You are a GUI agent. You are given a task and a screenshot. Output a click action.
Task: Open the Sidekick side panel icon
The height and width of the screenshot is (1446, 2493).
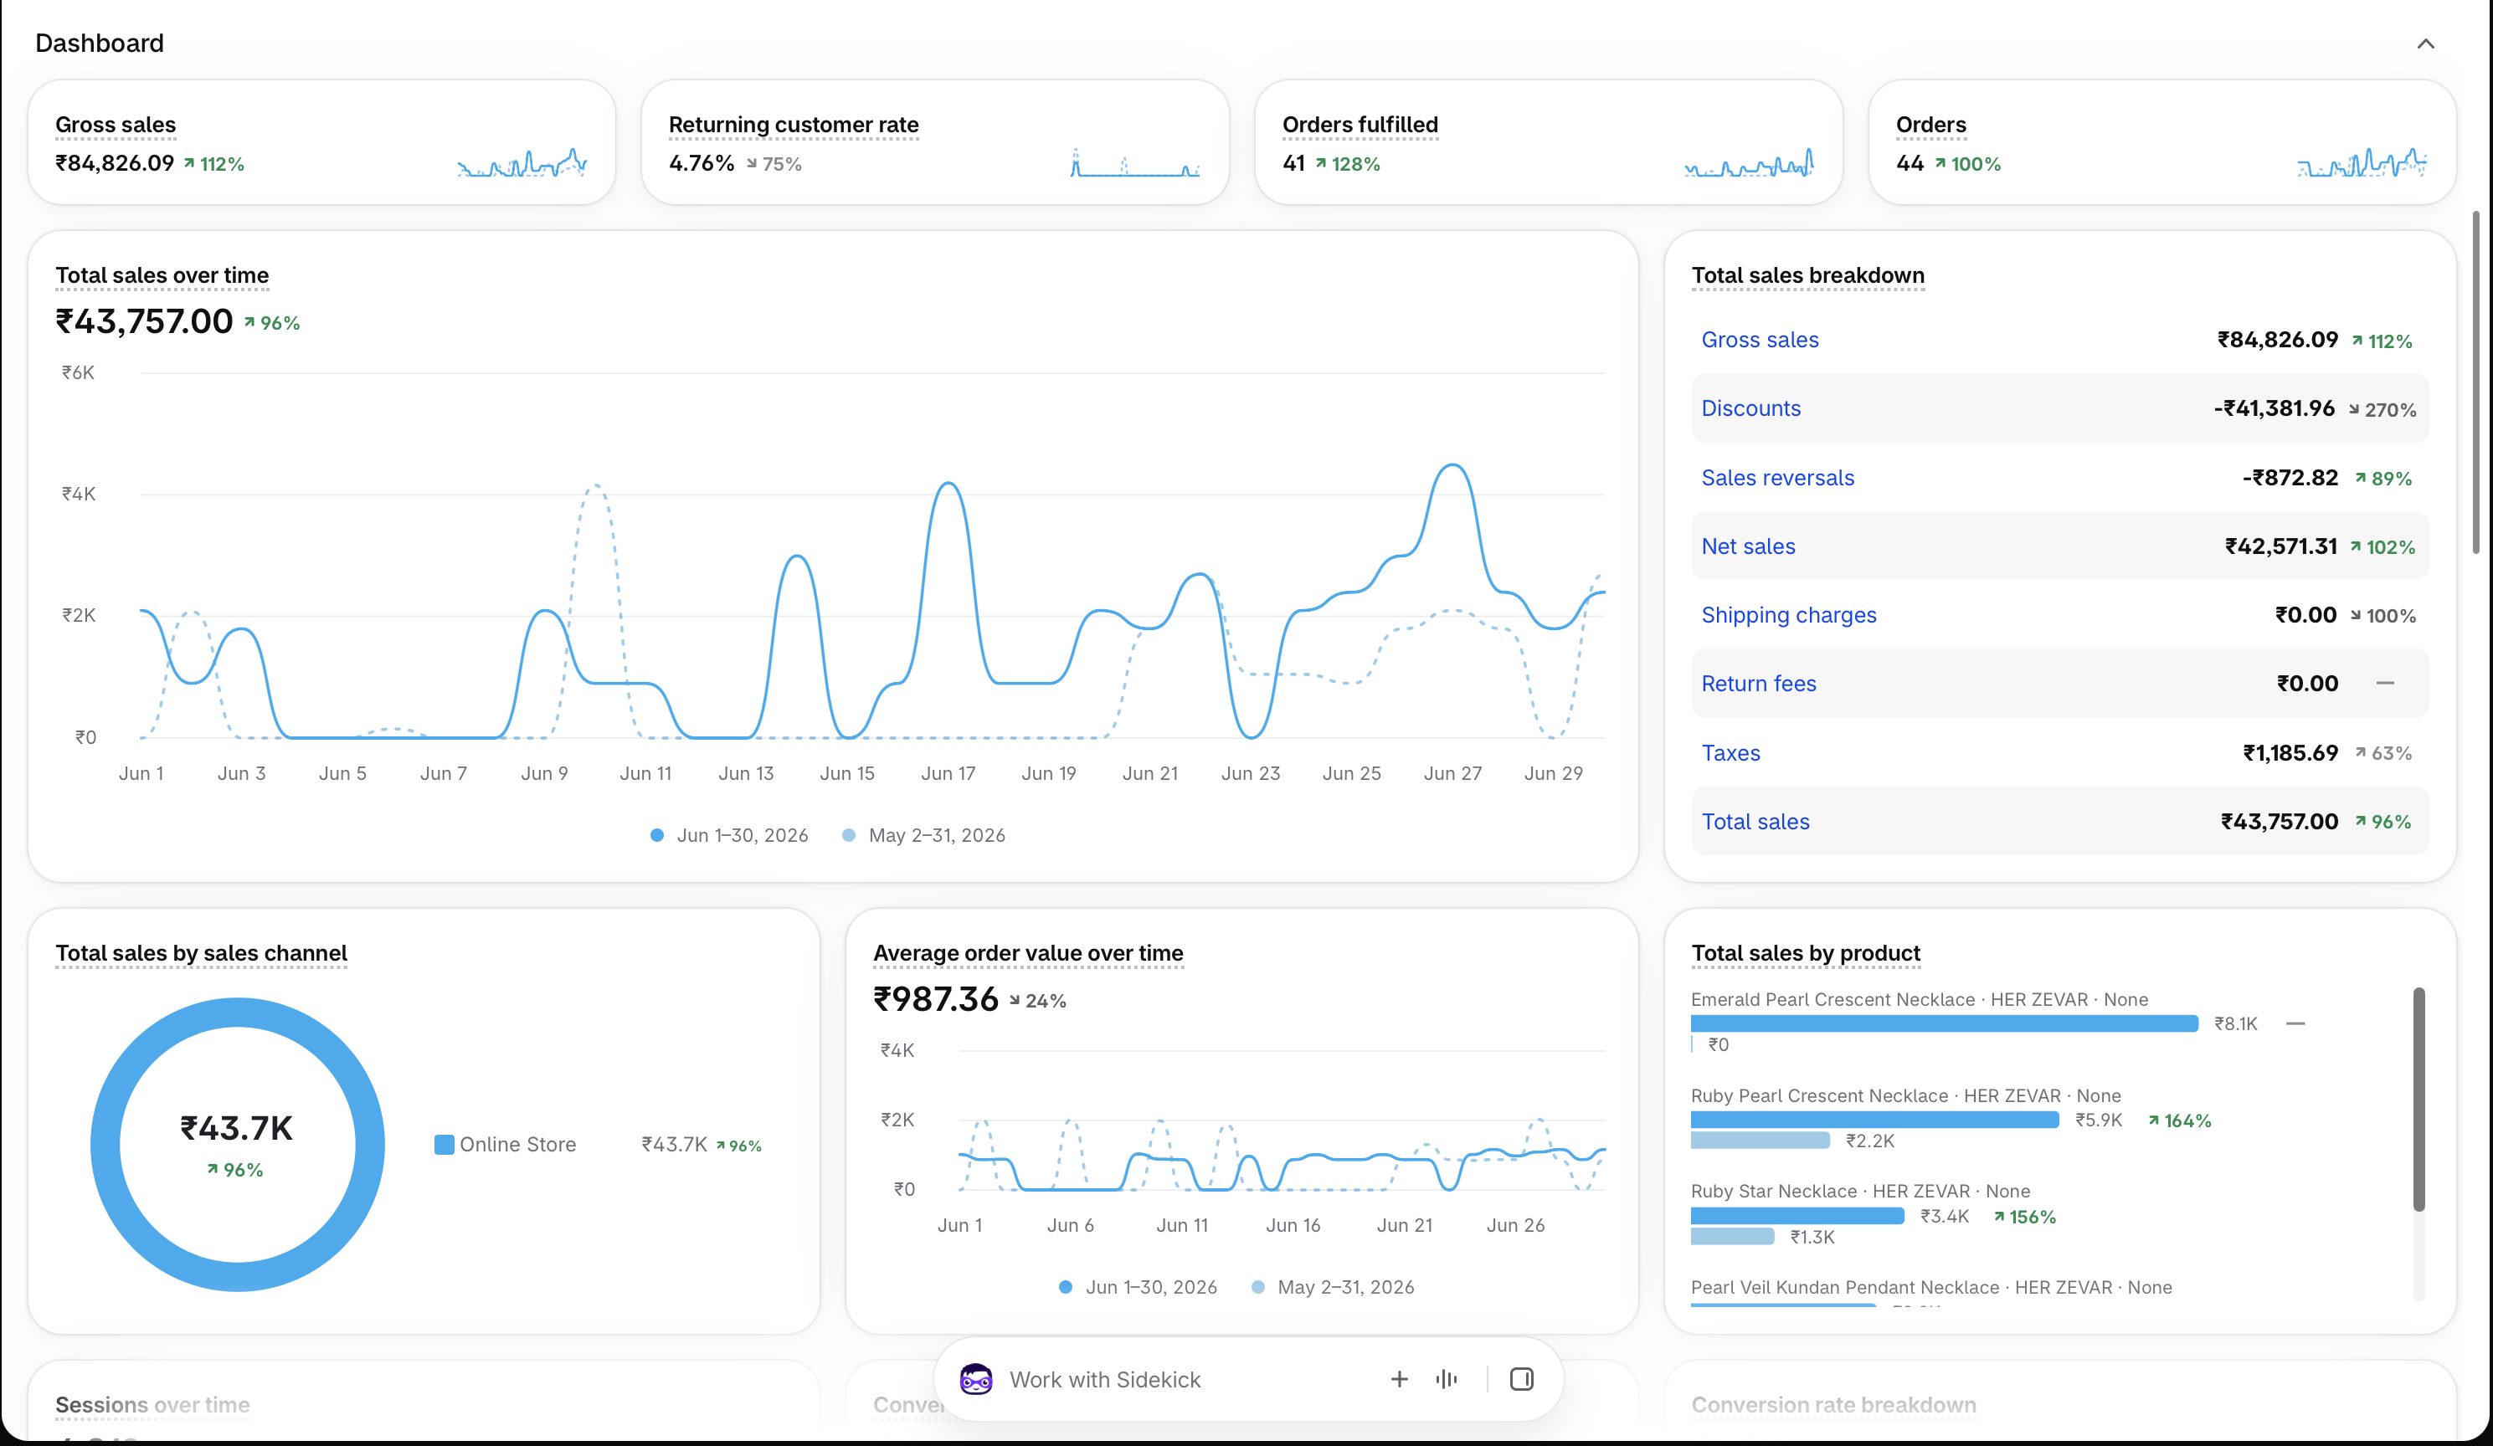[x=1522, y=1379]
